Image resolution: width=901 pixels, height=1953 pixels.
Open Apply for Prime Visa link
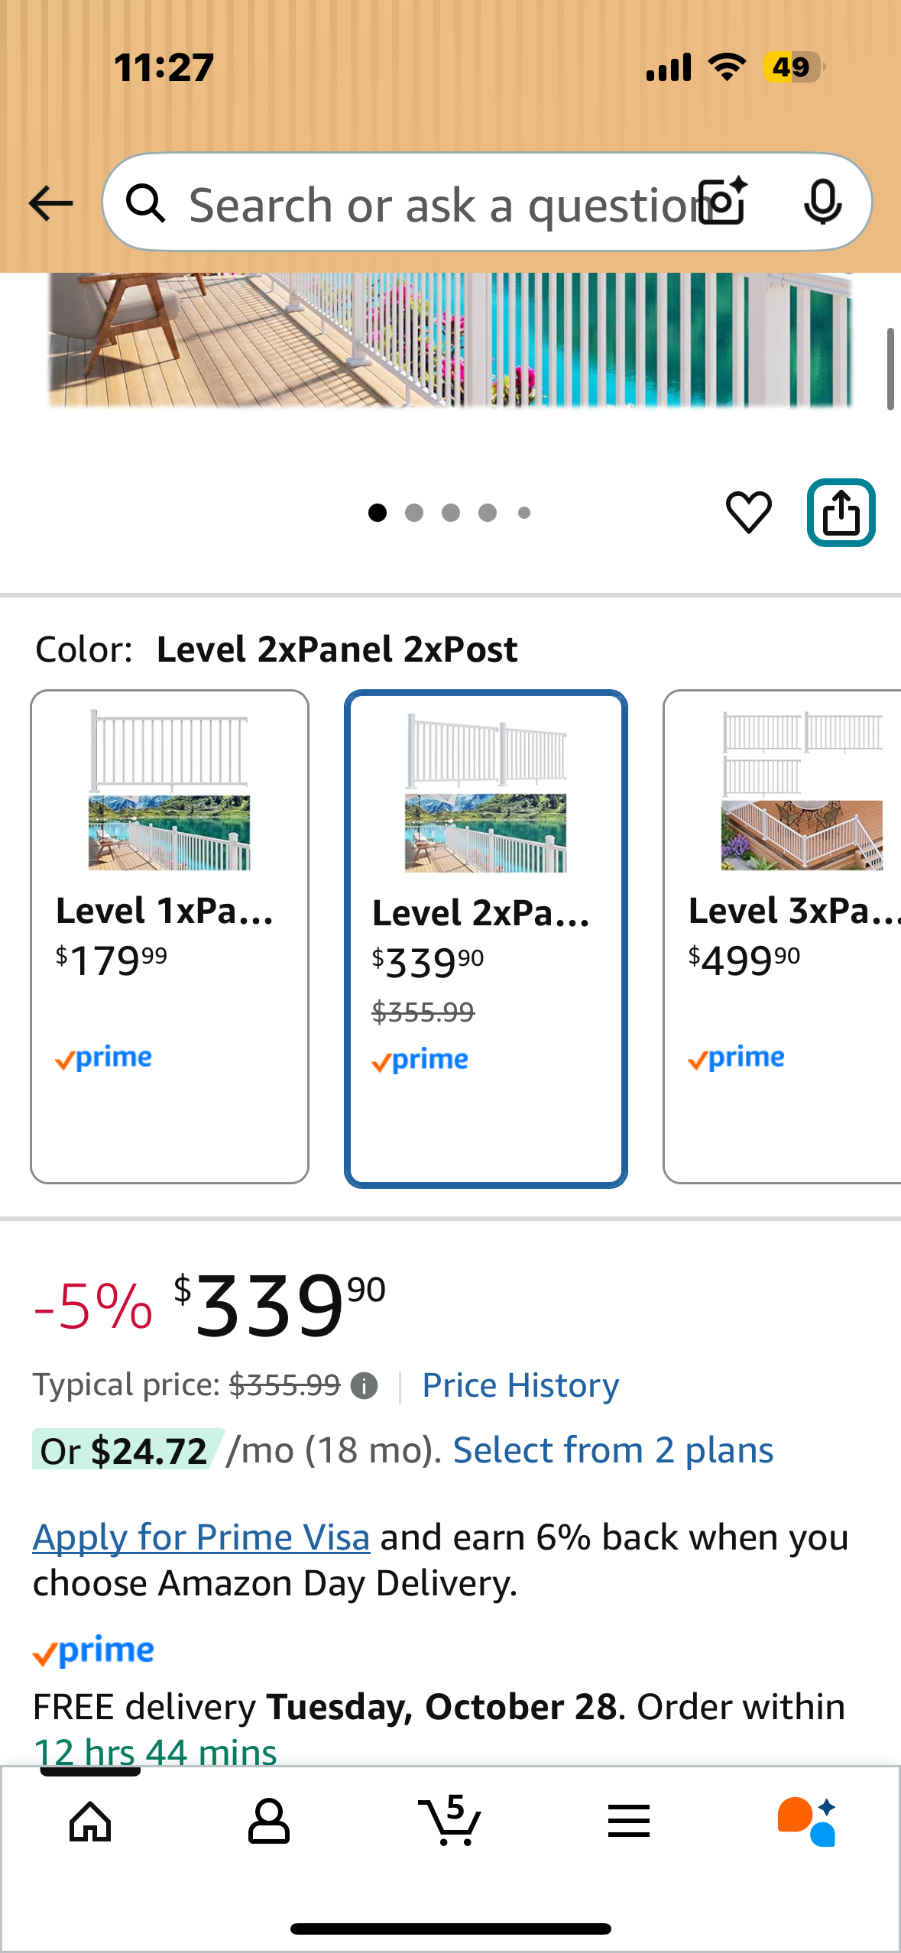click(x=201, y=1537)
